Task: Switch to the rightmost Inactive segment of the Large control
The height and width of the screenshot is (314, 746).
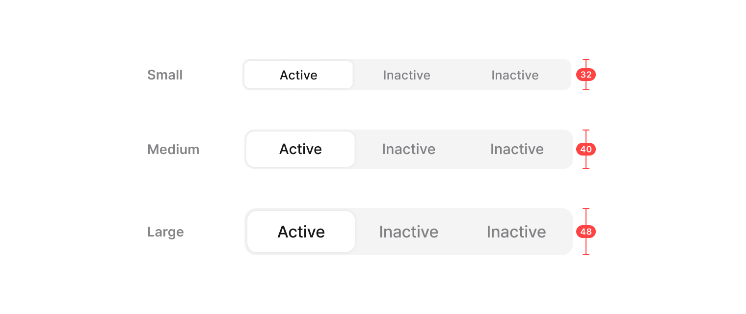Action: 516,232
